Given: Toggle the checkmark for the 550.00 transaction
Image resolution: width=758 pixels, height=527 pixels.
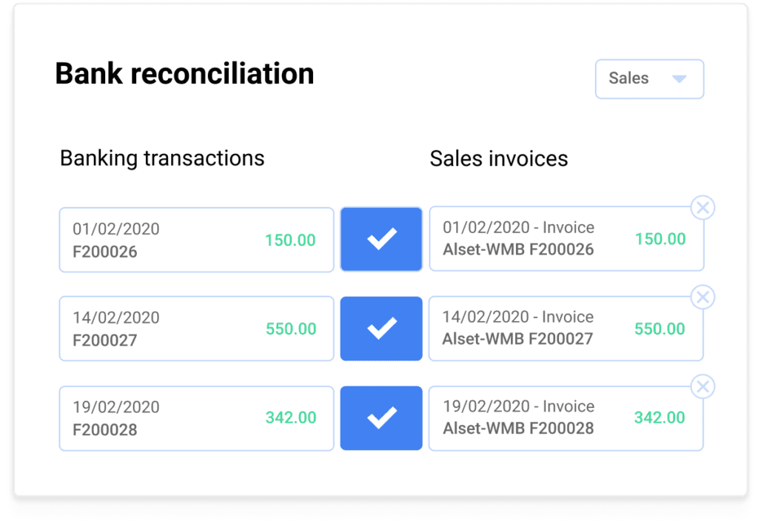Looking at the screenshot, I should 381,329.
